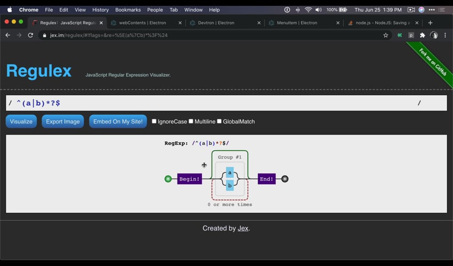This screenshot has height=266, width=453.
Task: Open the Bookmarks menu
Action: point(128,10)
